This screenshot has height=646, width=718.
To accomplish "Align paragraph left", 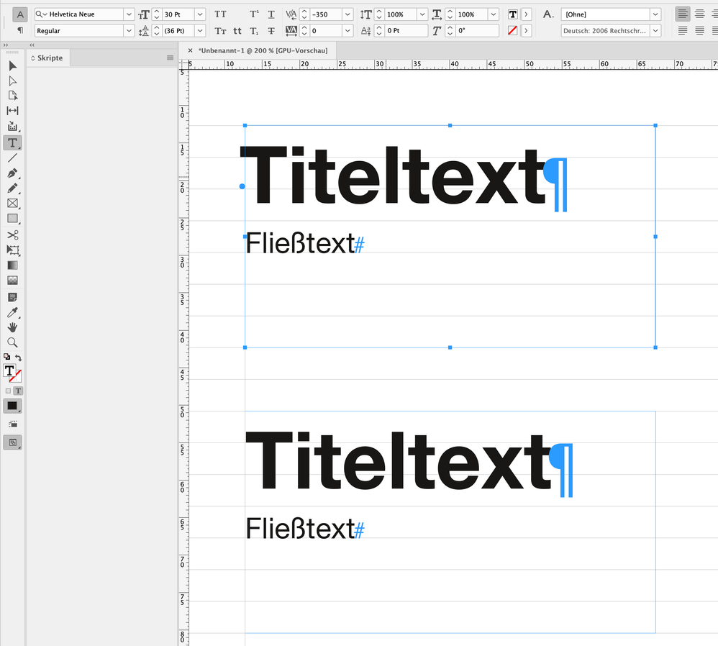I will tap(683, 14).
